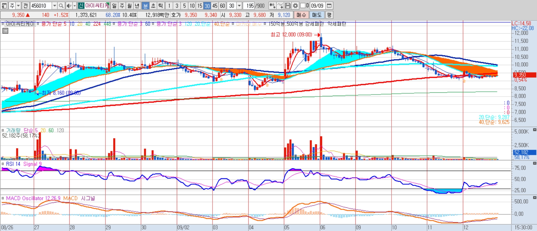Click the 강세패턴 legend label
Image resolution: width=537 pixels, height=231 pixels.
point(314,24)
